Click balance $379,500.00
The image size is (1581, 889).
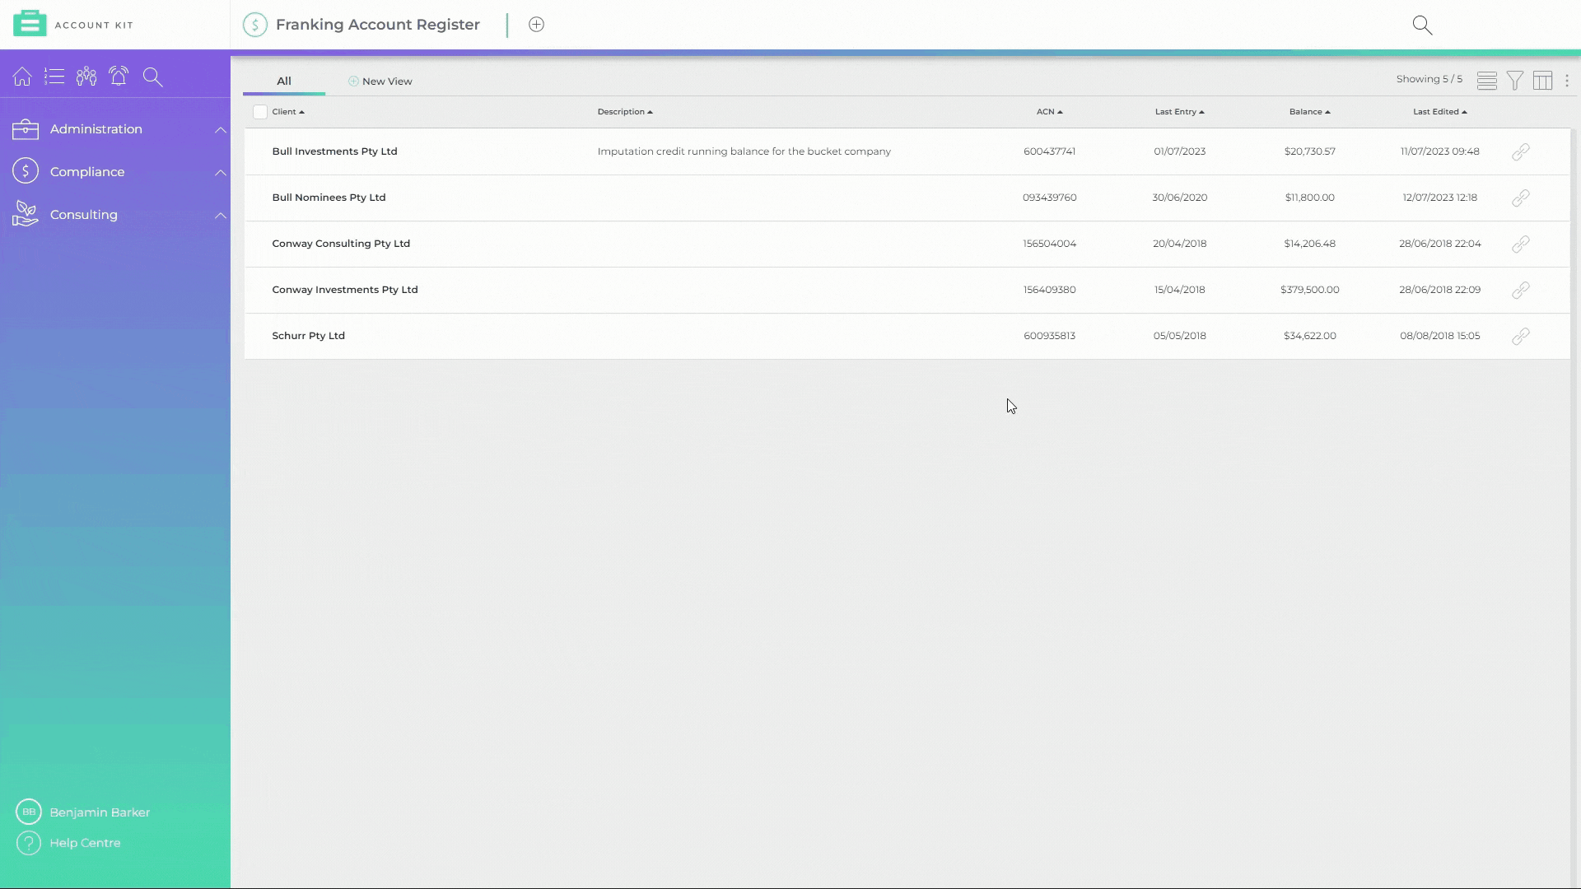point(1309,290)
